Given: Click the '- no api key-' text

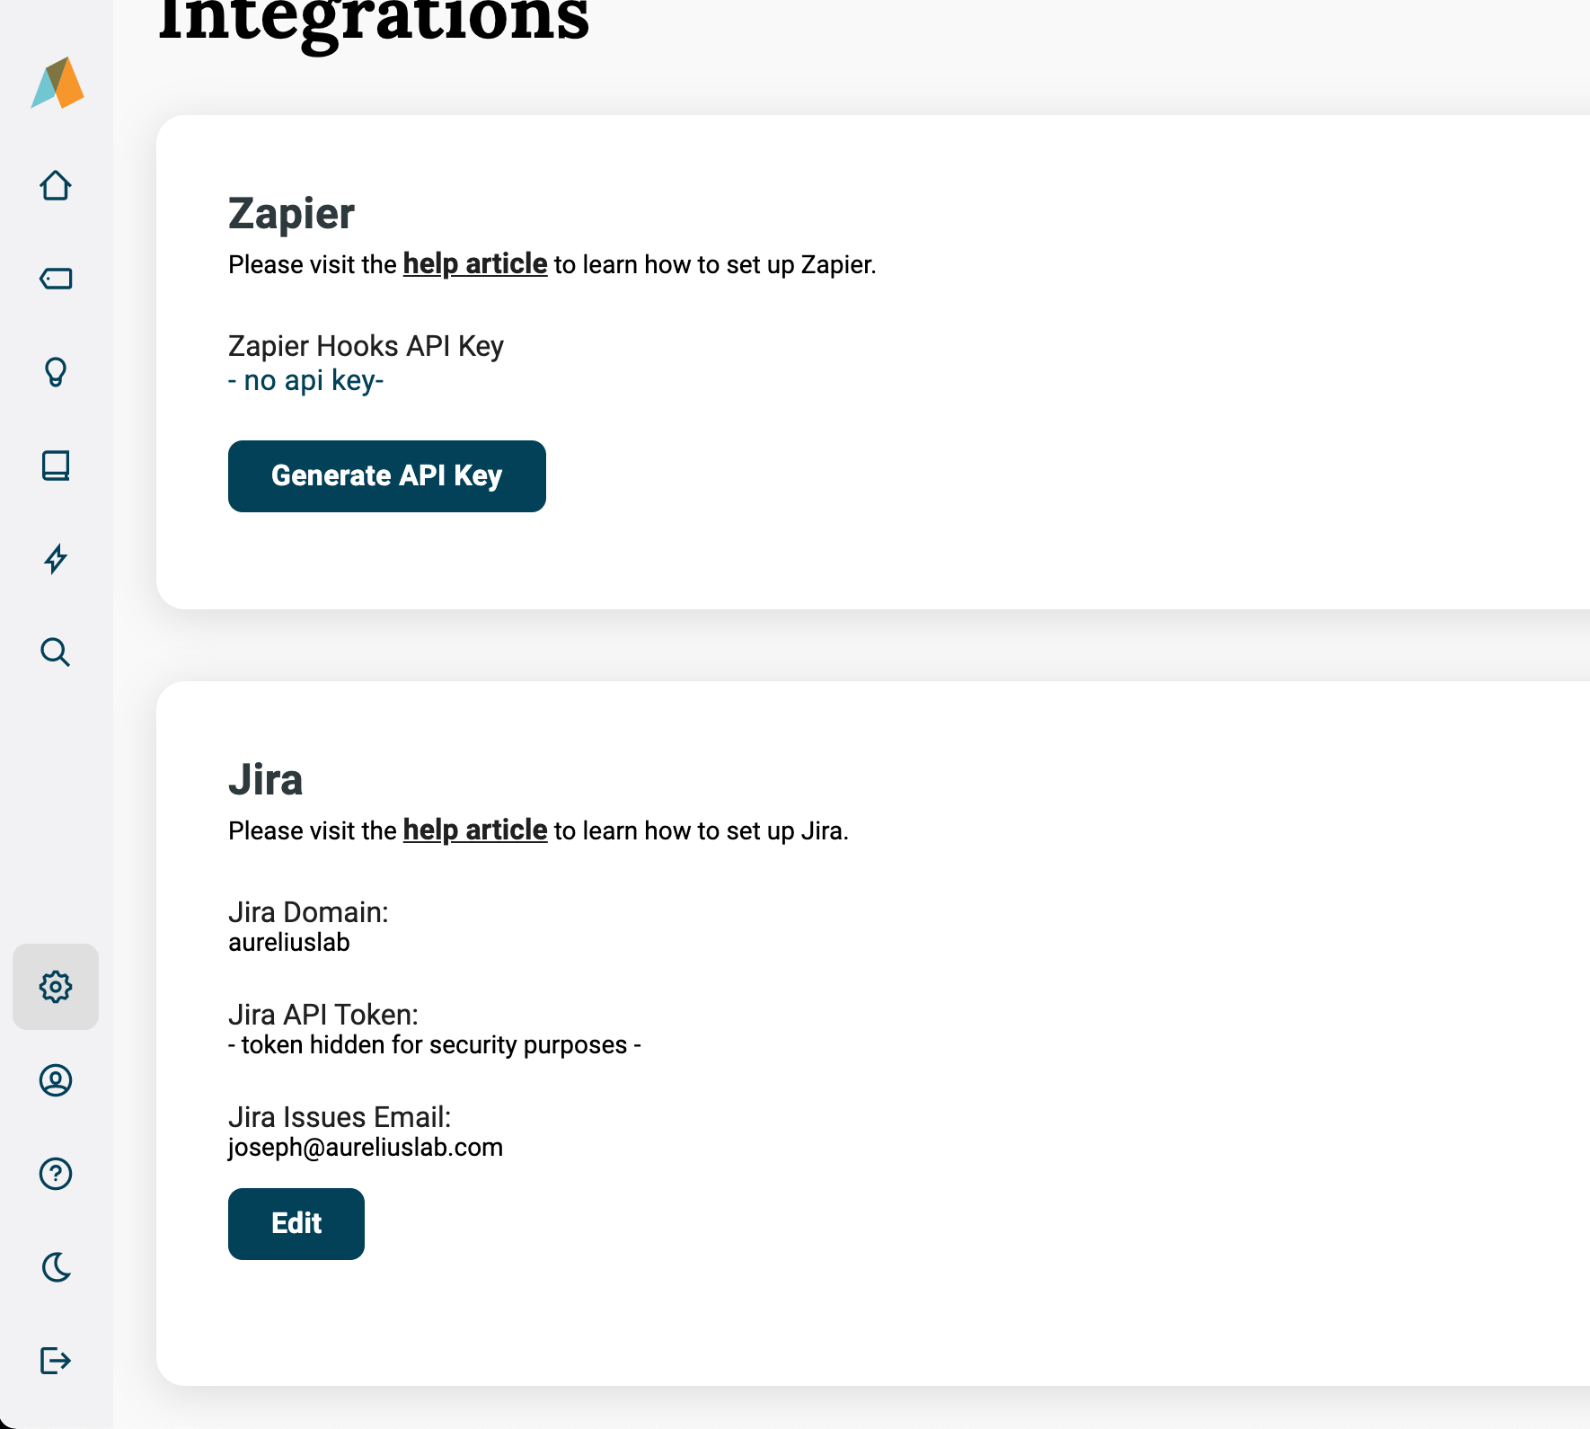Looking at the screenshot, I should point(306,381).
